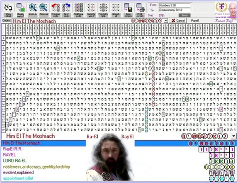Jump to the Next code
The image size is (238, 183).
coord(66,10)
